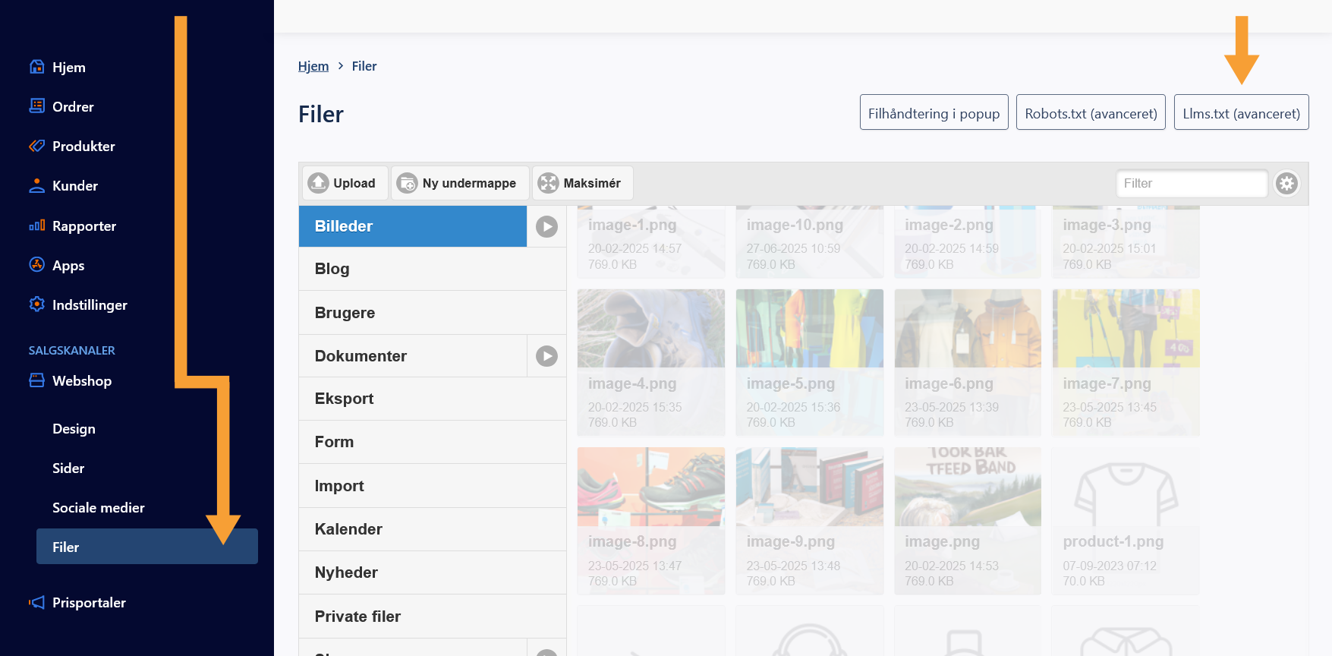Screen dimensions: 1332x656
Task: Create Ny undermappe
Action: pos(460,183)
